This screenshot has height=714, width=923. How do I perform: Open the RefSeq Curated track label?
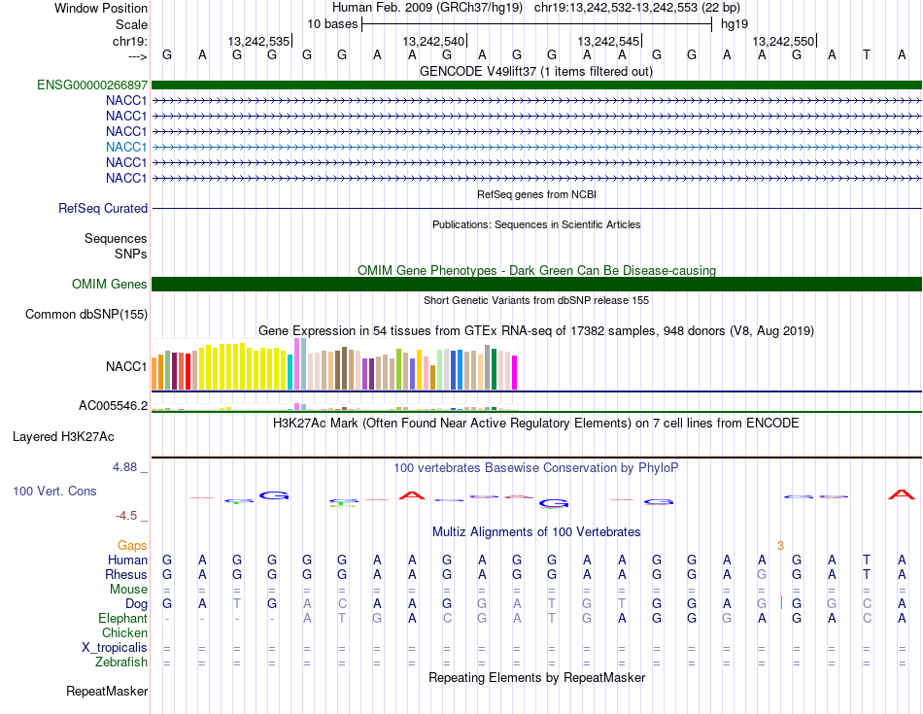click(103, 208)
